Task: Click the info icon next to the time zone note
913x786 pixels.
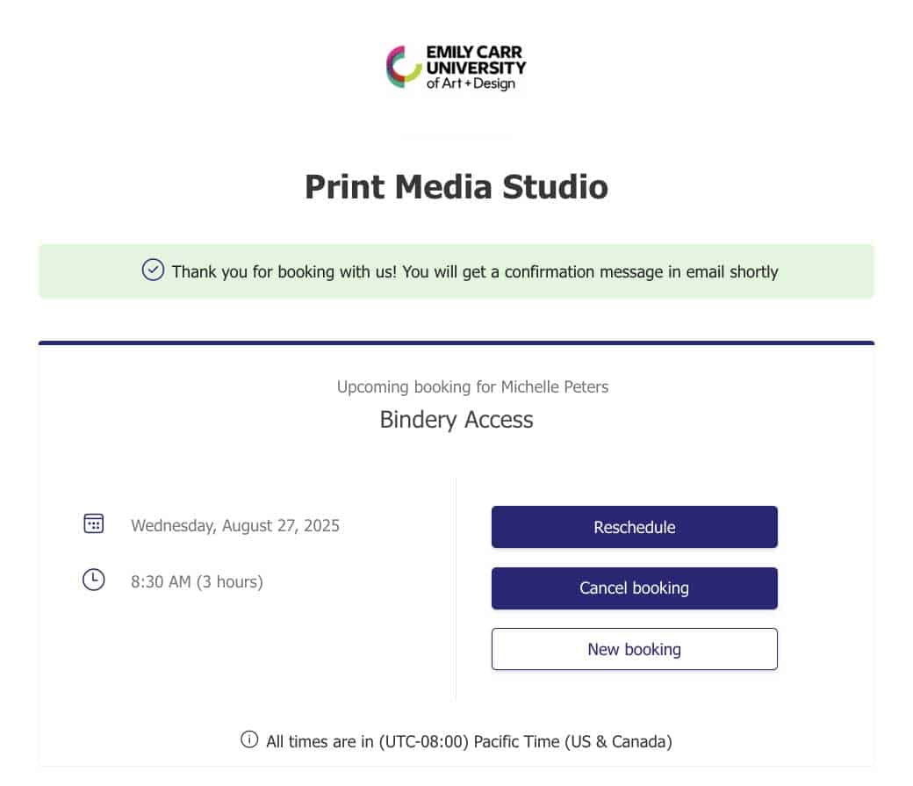Action: click(249, 740)
